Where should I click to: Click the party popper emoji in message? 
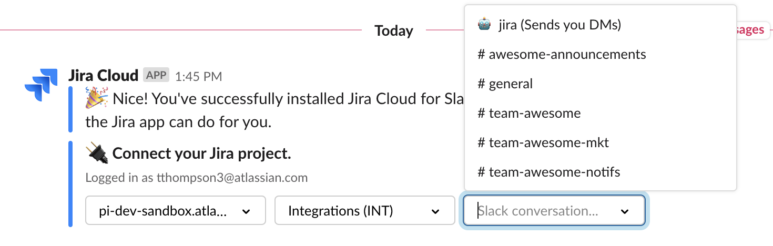(96, 98)
